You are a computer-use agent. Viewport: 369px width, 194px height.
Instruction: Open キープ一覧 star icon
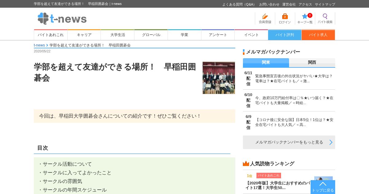click(x=305, y=18)
